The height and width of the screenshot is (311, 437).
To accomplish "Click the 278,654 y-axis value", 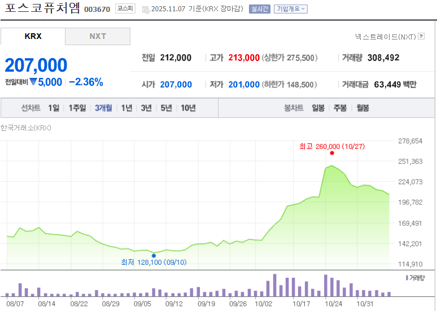I will [410, 141].
